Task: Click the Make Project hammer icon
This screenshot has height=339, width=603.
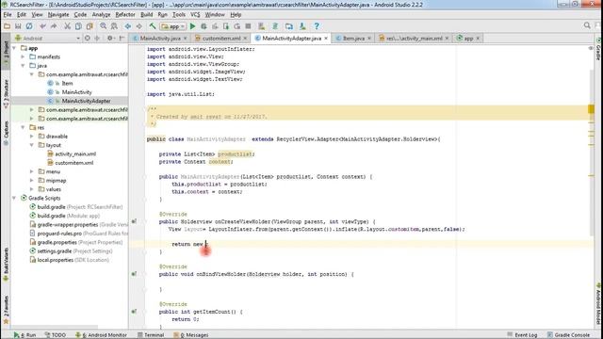Action: 153,26
